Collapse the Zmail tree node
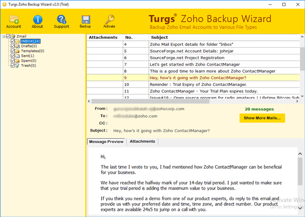This screenshot has height=217, width=305. (x=4, y=37)
